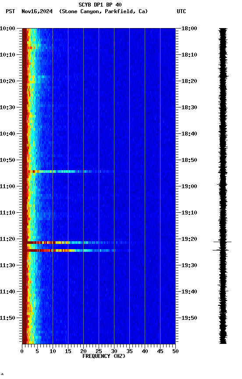Click the 30 Hz frequency axis label
Viewport: 242px width, 379px height.
(x=114, y=351)
